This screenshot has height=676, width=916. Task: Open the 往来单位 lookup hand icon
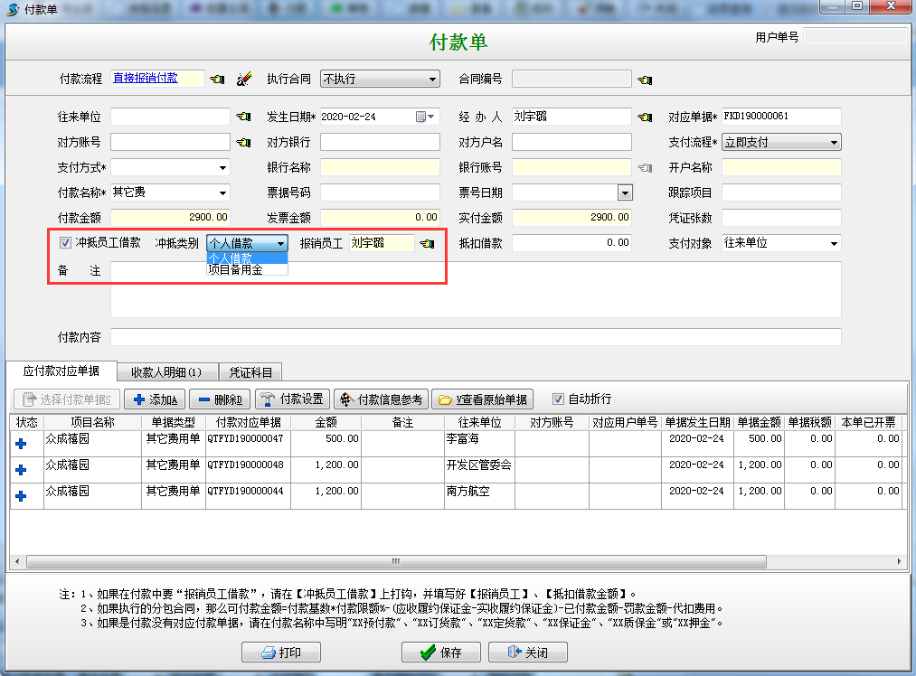click(x=243, y=117)
